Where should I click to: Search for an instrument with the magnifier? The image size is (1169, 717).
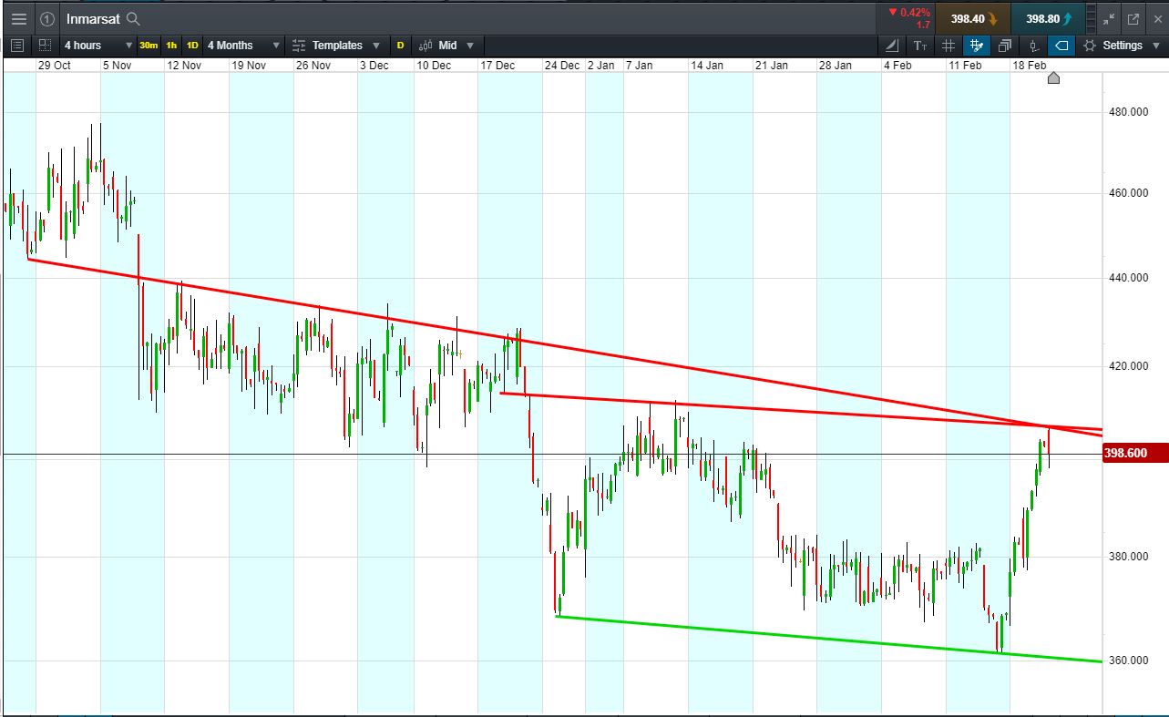pos(133,18)
